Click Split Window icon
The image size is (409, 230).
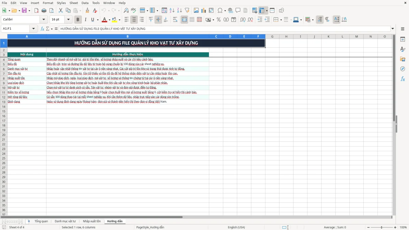[x=272, y=11]
